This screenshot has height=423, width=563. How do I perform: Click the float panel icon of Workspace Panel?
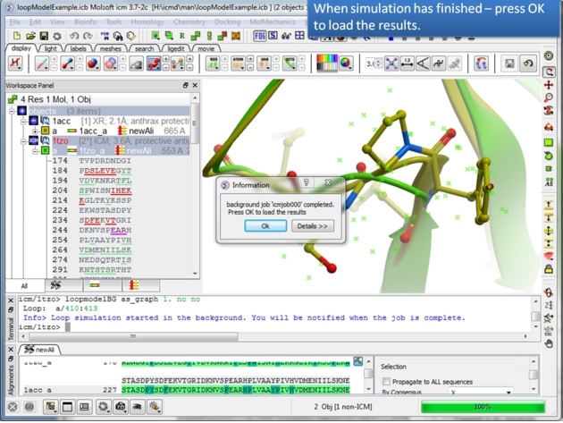(185, 86)
